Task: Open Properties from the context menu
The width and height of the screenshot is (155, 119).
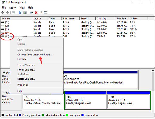Action: (23, 85)
